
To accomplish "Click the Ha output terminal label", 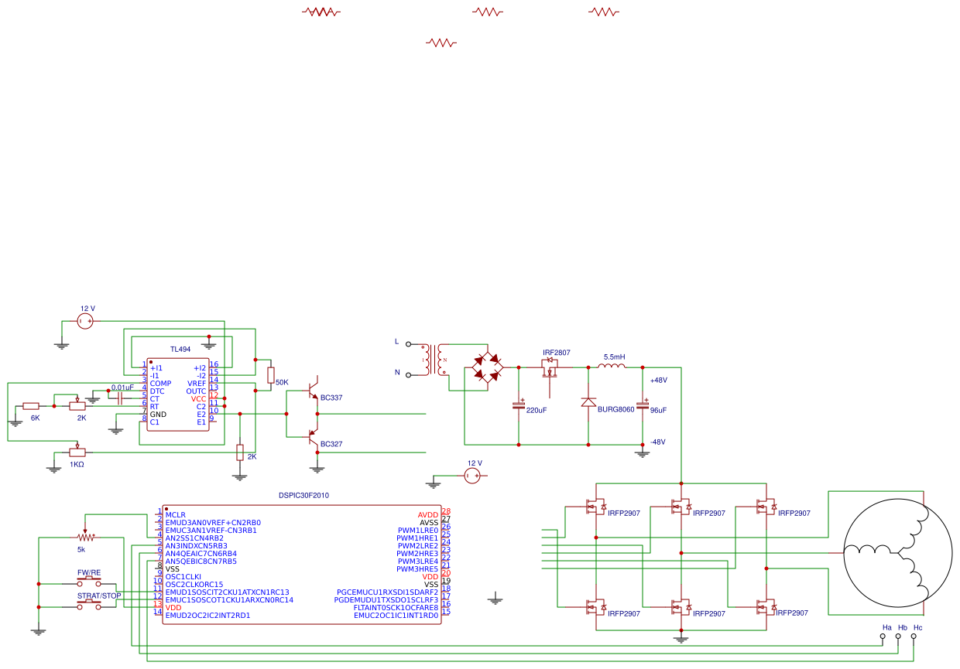I will [882, 636].
